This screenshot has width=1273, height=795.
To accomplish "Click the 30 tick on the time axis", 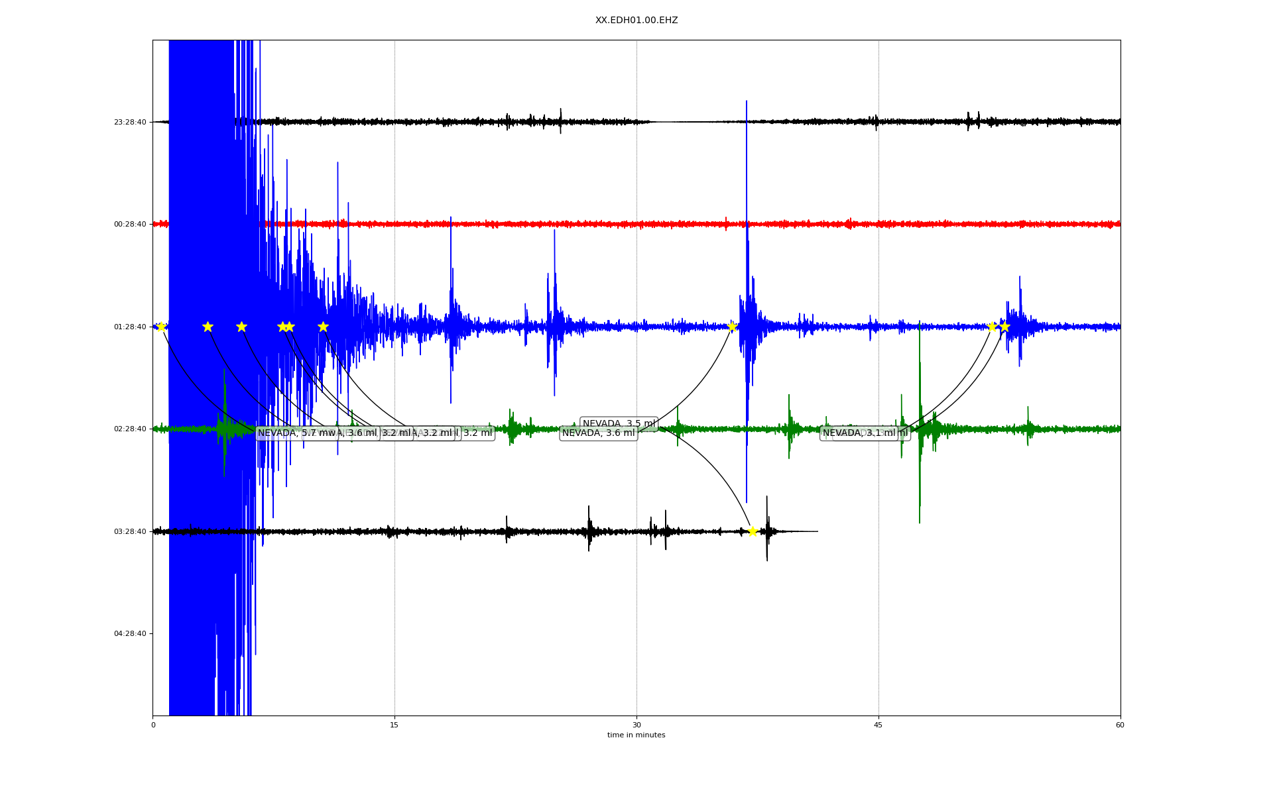I will click(636, 725).
